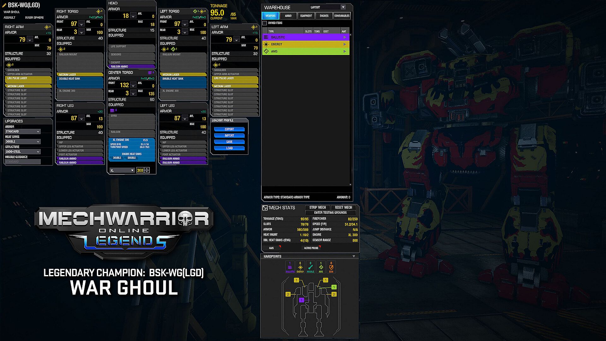606x341 pixels.
Task: Toggle the AMS equipment indicator
Action: point(272,248)
